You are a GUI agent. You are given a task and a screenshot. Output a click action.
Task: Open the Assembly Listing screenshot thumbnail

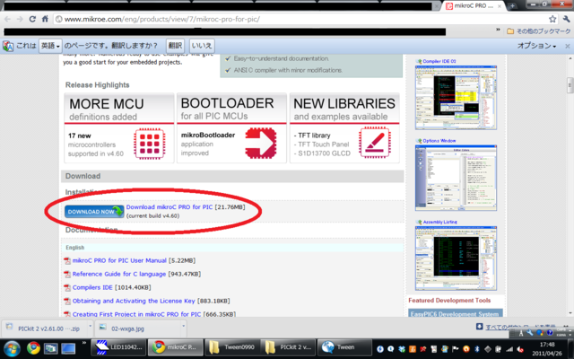pos(456,258)
